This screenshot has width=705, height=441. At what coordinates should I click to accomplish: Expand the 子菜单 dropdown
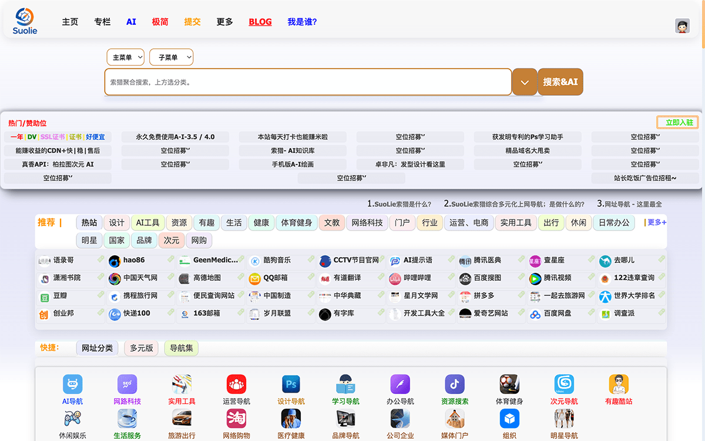pos(171,57)
